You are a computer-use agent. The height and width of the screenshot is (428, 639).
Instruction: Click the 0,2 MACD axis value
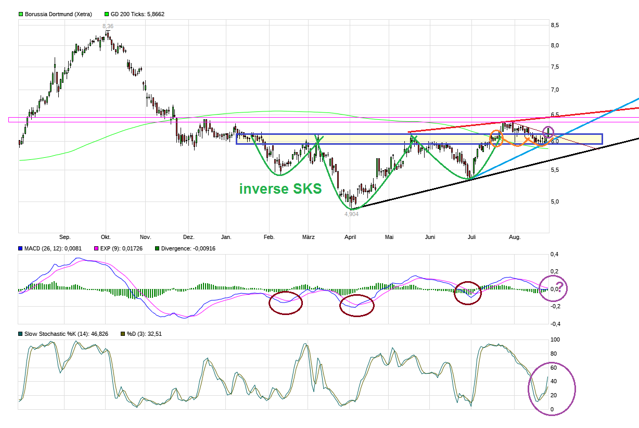[x=555, y=271]
